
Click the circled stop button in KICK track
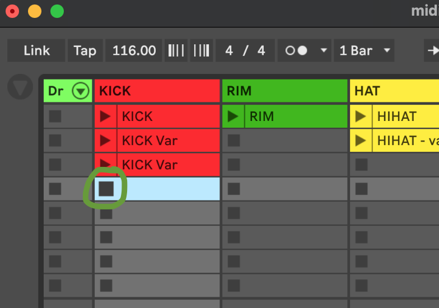coord(106,189)
